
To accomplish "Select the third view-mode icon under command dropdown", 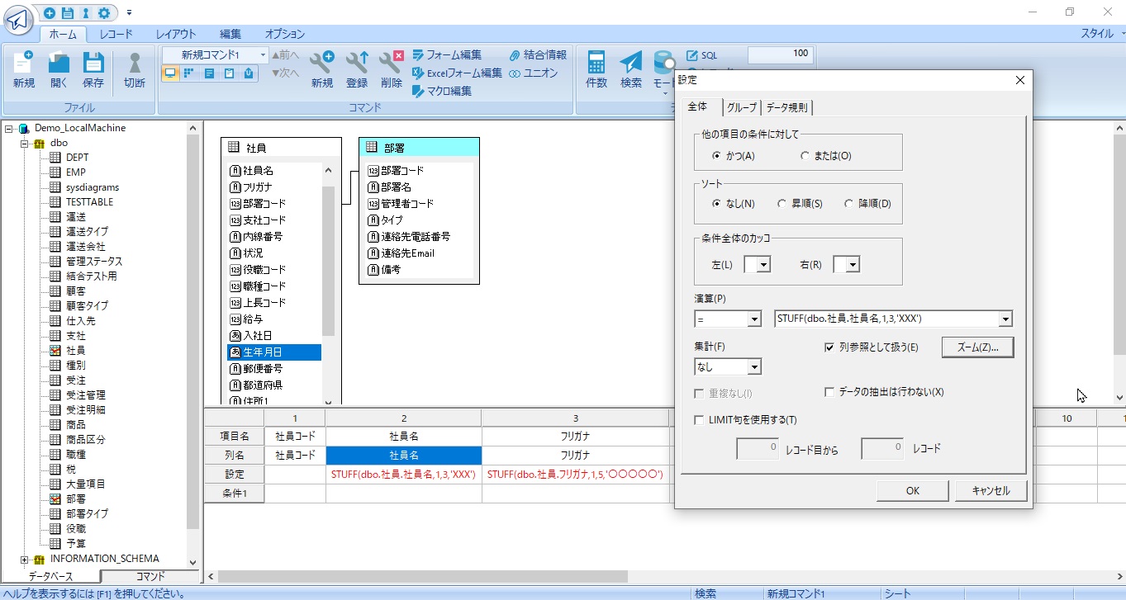I will pos(209,73).
